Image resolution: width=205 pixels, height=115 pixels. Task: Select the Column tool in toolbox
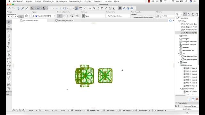(9, 43)
